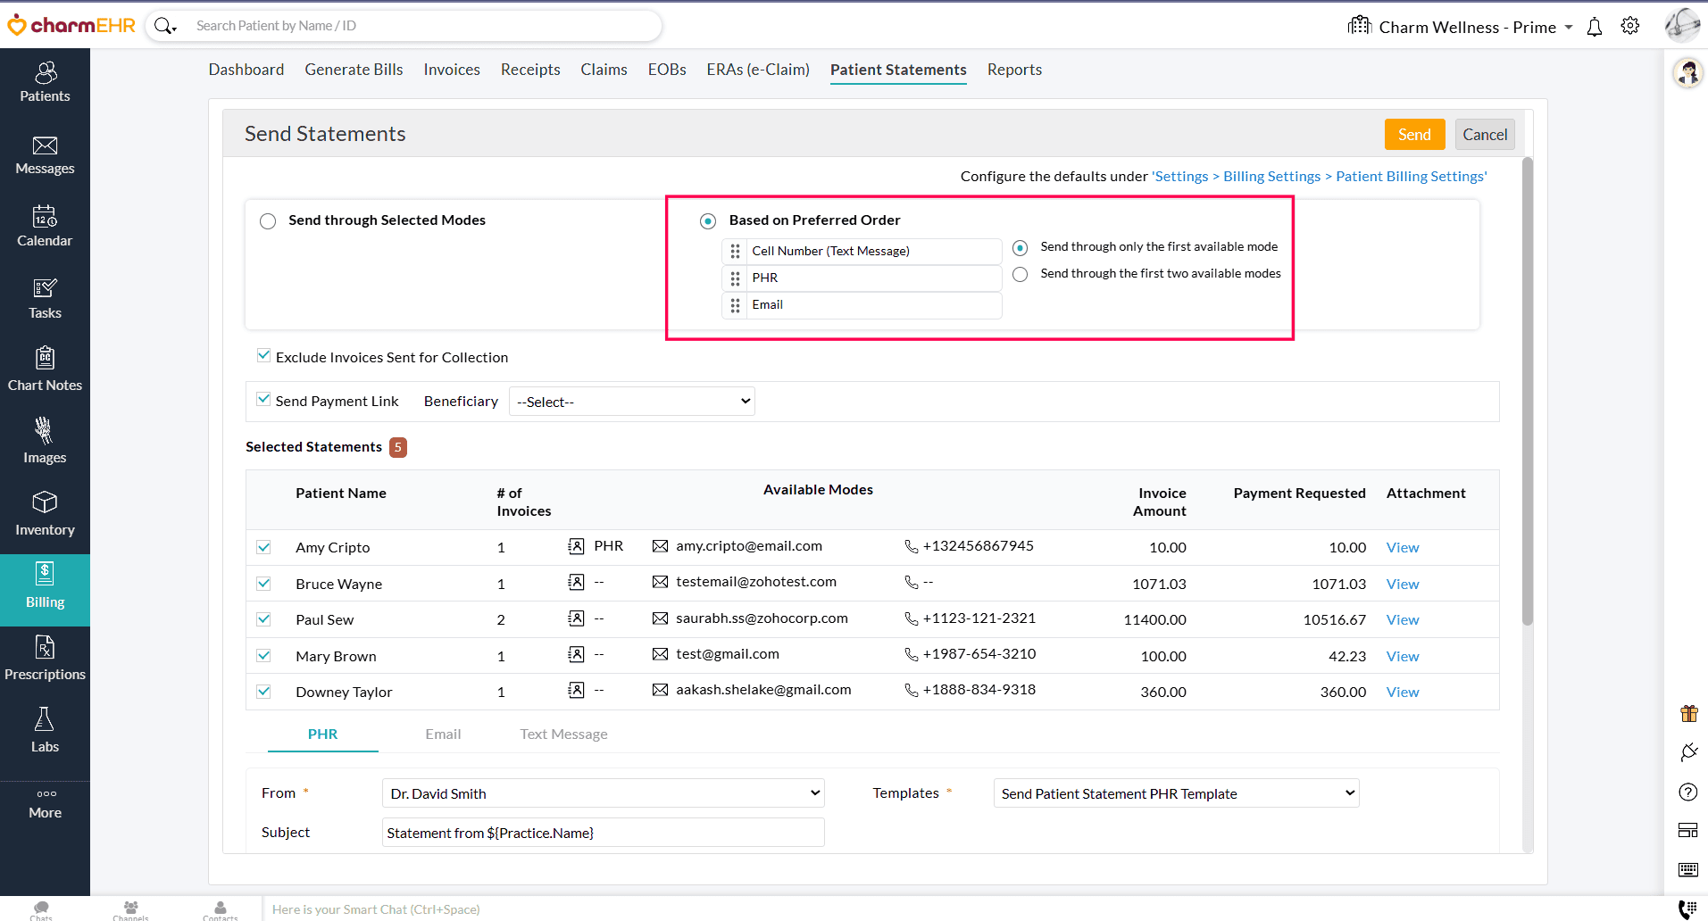Open the Templates dropdown
Viewport: 1708px width, 921px height.
[1176, 793]
